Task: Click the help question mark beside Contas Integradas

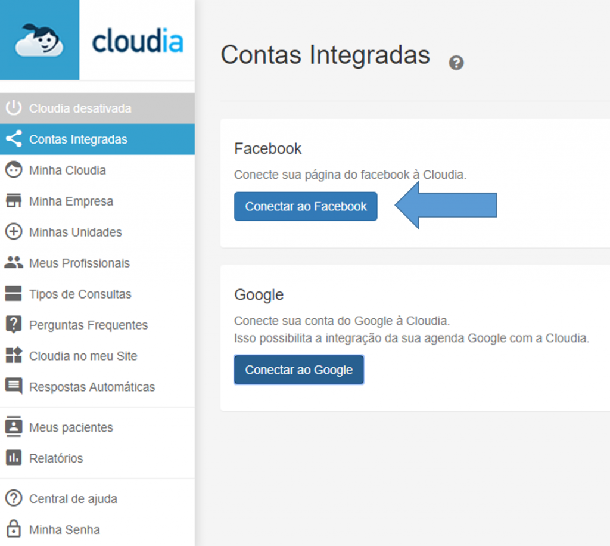Action: (x=456, y=63)
